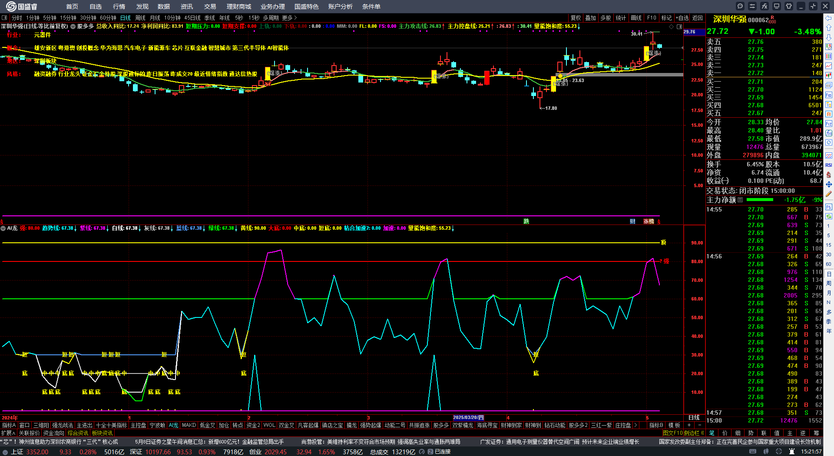
Task: Add stock using +自选 button
Action: [x=682, y=18]
